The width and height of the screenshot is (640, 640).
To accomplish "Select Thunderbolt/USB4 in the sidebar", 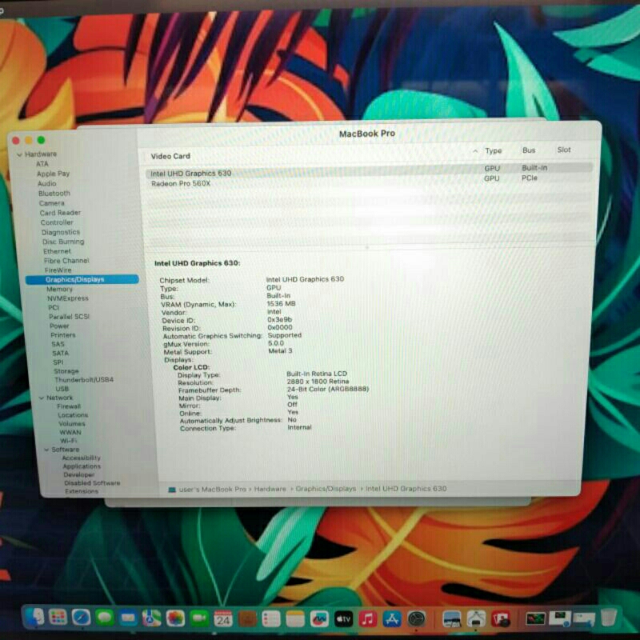I will click(83, 379).
